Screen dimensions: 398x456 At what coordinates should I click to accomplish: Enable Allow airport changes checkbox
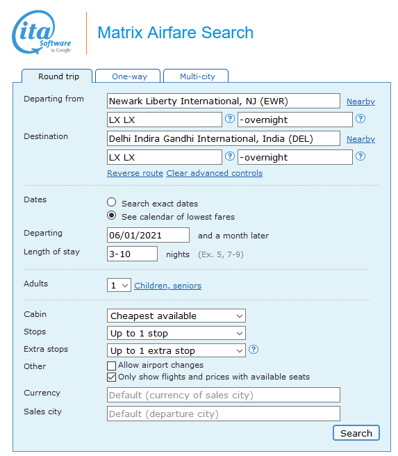(112, 366)
